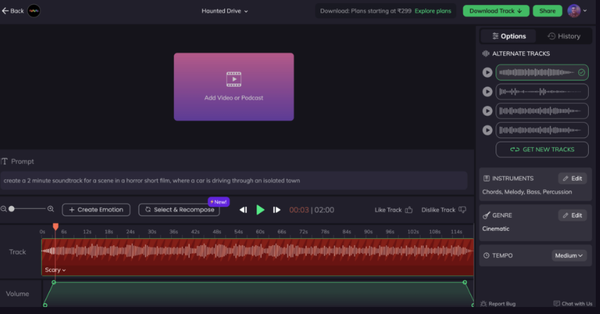Click the Instruments panel icon
This screenshot has height=314, width=600.
[x=486, y=178]
